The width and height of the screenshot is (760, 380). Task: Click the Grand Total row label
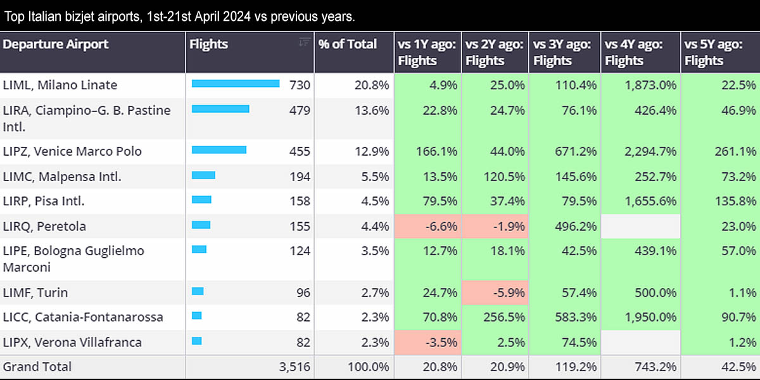point(37,367)
